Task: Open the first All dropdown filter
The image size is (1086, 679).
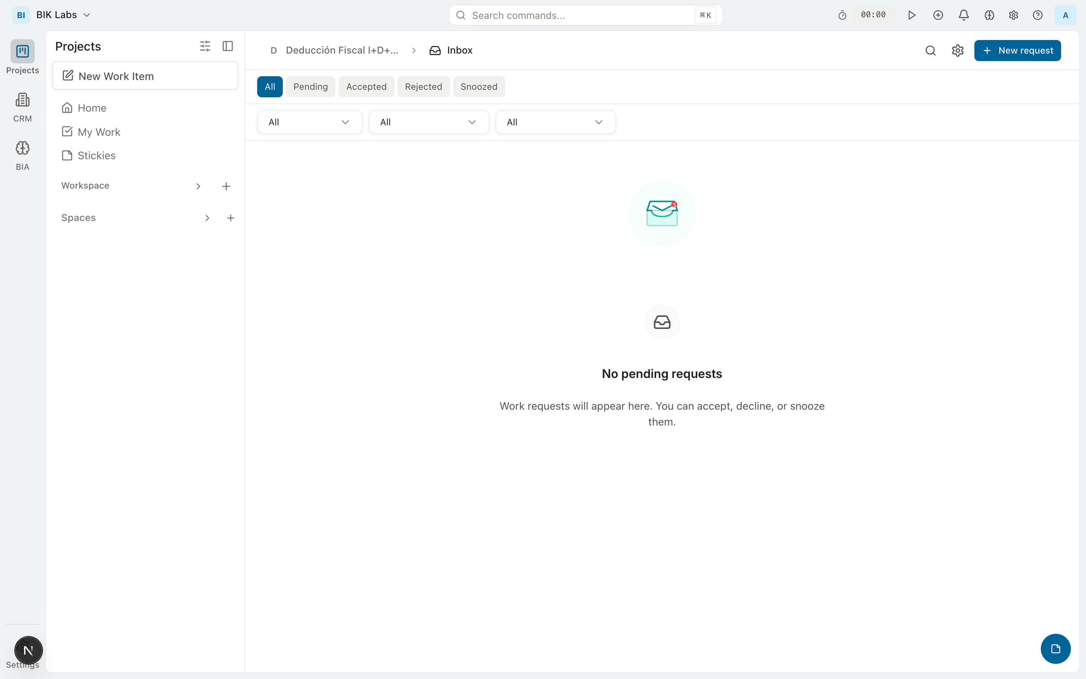Action: (x=309, y=122)
